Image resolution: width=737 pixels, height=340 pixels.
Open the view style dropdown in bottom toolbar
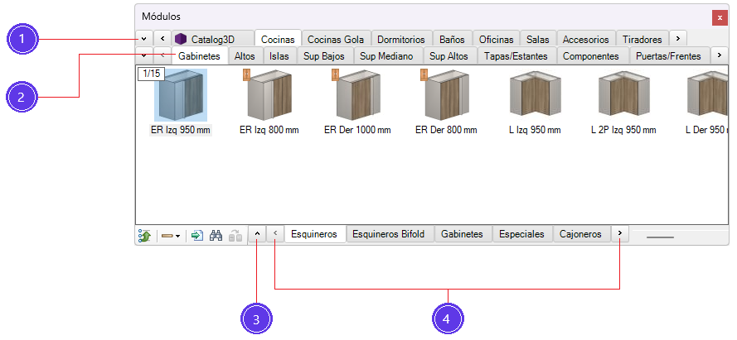coord(171,236)
